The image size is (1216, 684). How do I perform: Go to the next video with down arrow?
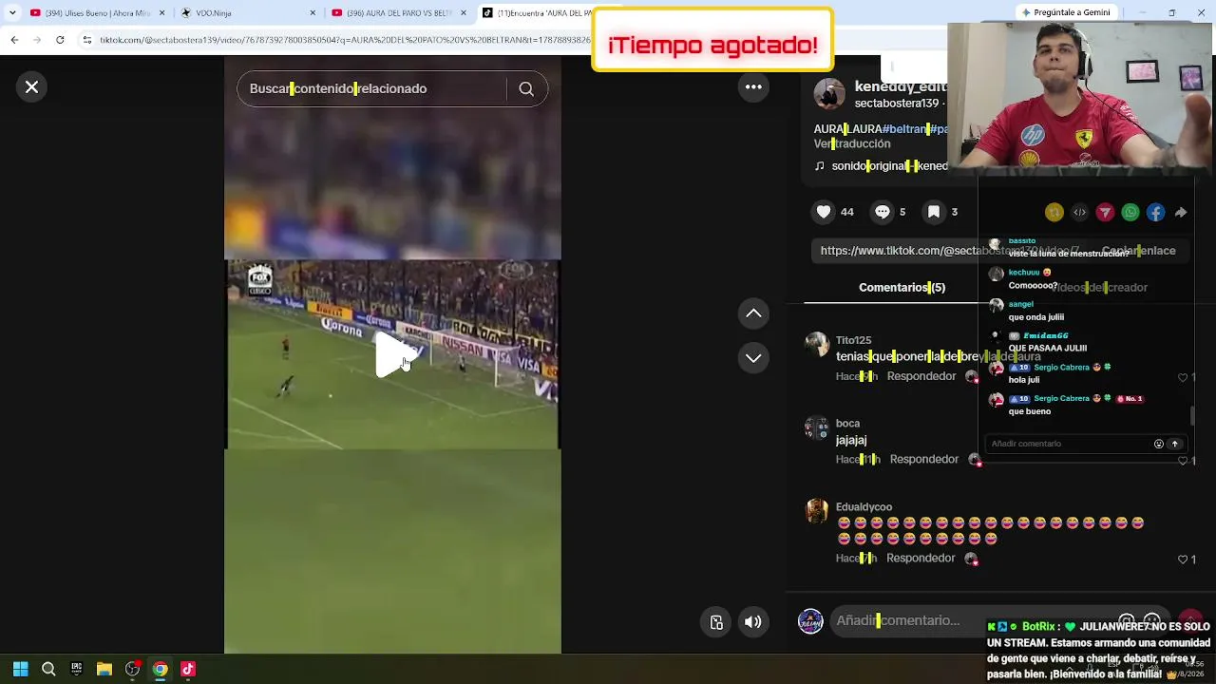(x=753, y=357)
